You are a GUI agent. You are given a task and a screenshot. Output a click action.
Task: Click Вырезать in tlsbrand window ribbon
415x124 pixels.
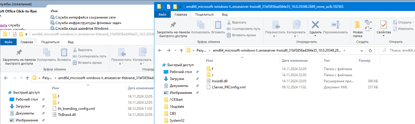tap(82, 50)
